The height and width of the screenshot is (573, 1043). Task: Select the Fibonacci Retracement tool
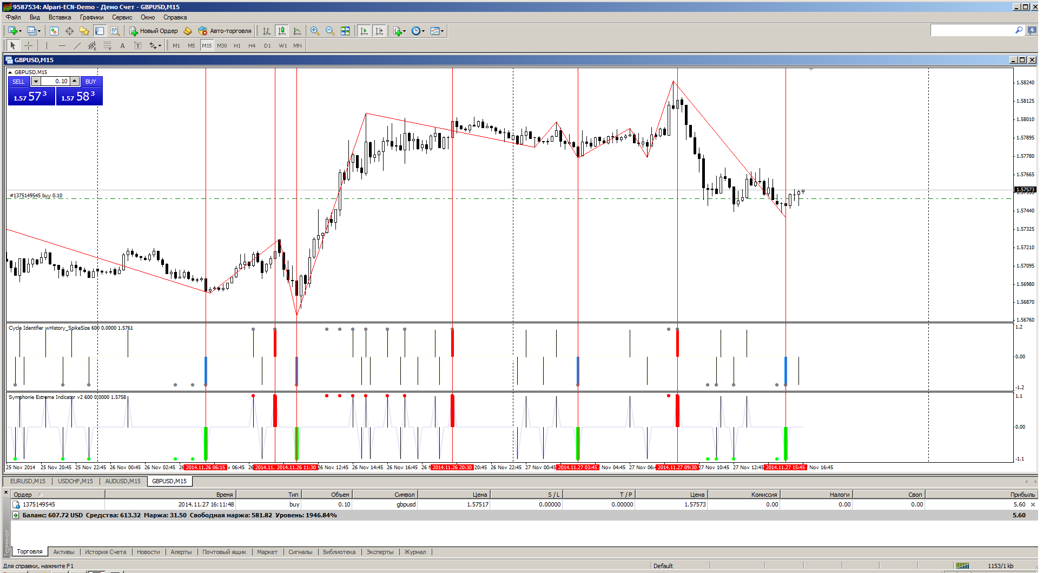pyautogui.click(x=107, y=45)
